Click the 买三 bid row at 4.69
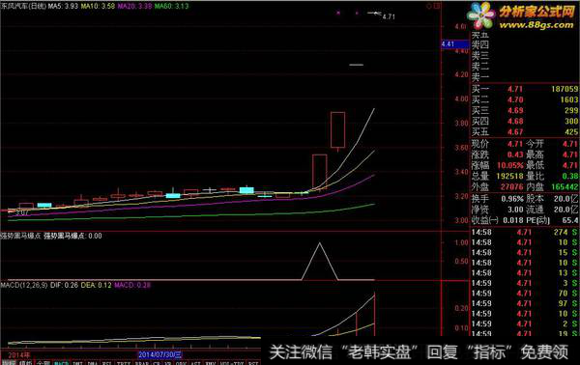The width and height of the screenshot is (580, 365). pos(525,110)
